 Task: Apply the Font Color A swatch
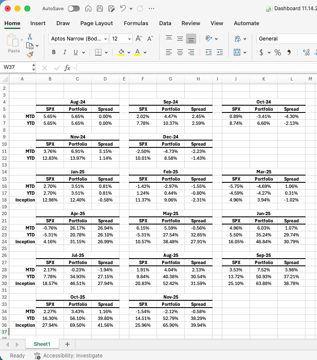(x=137, y=52)
